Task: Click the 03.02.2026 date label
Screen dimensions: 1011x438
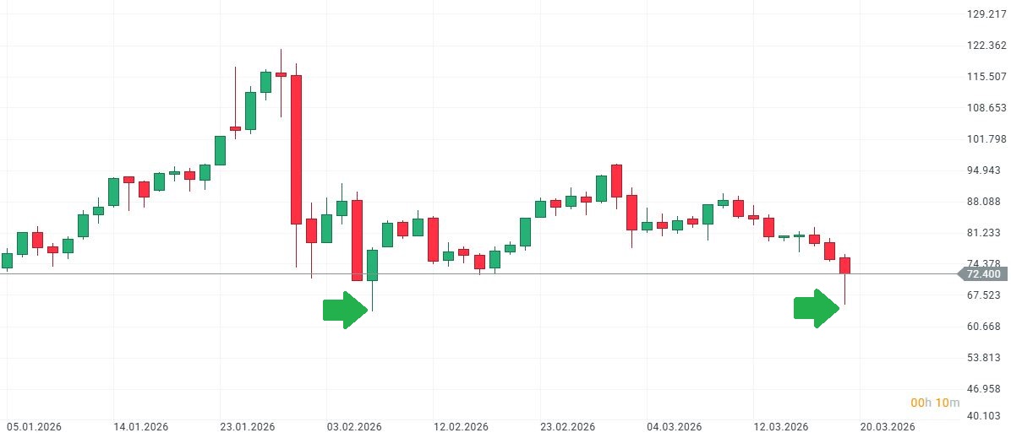Action: pyautogui.click(x=353, y=427)
